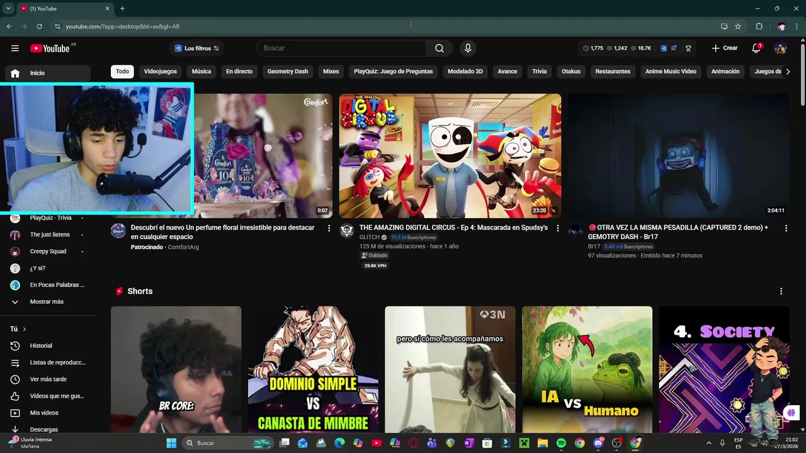This screenshot has width=806, height=453.
Task: Open Captured 2 demo stream thumbnail
Action: tap(679, 156)
